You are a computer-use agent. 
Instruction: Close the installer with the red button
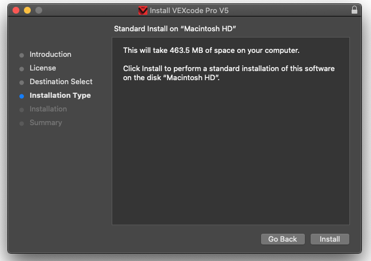(16, 10)
